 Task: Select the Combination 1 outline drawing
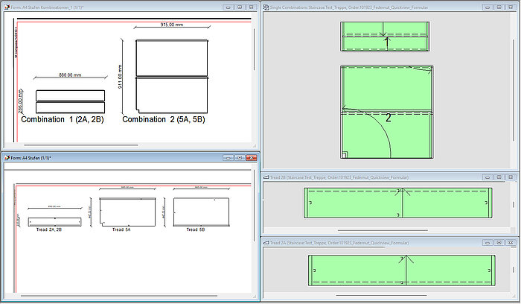click(x=71, y=101)
